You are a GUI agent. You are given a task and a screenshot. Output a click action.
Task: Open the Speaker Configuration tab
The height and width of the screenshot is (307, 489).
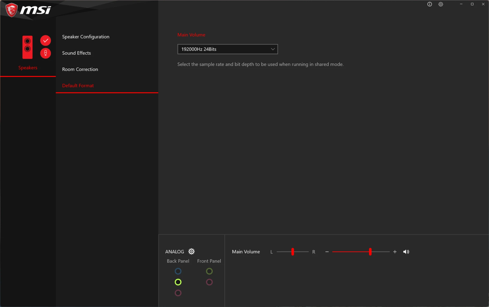coord(86,37)
